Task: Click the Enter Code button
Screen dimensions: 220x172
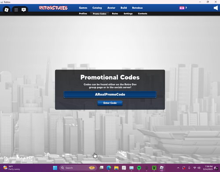Action: coord(110,103)
